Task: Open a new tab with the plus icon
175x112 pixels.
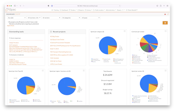Action: click(164, 6)
